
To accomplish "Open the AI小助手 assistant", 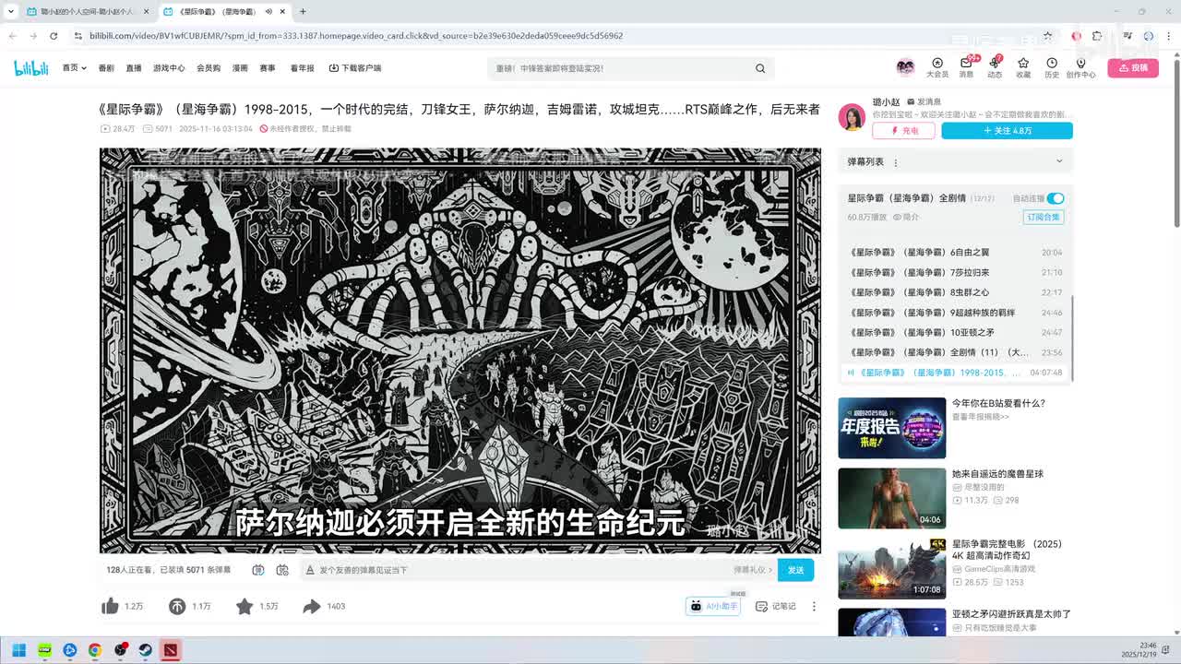I will click(712, 606).
